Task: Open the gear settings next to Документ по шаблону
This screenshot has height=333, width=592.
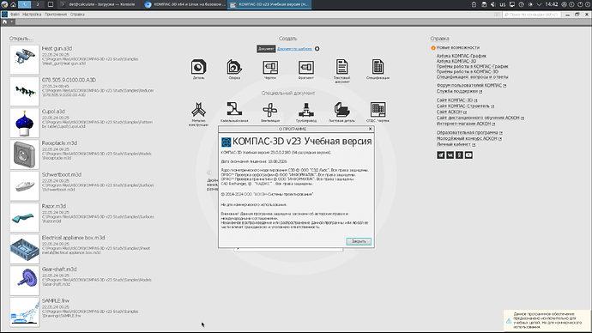Action: tap(317, 49)
